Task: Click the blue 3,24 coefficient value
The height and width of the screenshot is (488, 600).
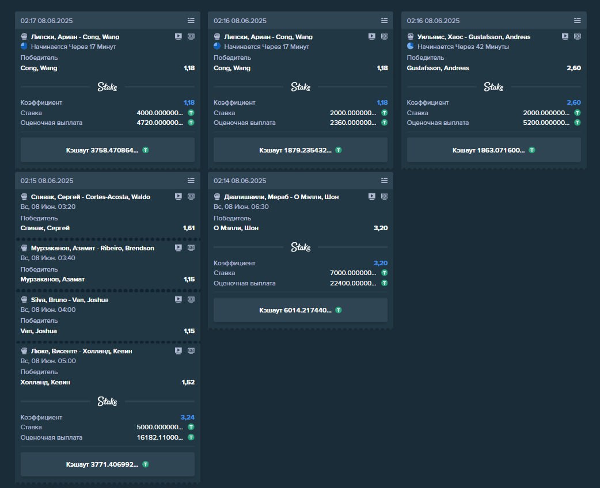Action: coord(188,417)
